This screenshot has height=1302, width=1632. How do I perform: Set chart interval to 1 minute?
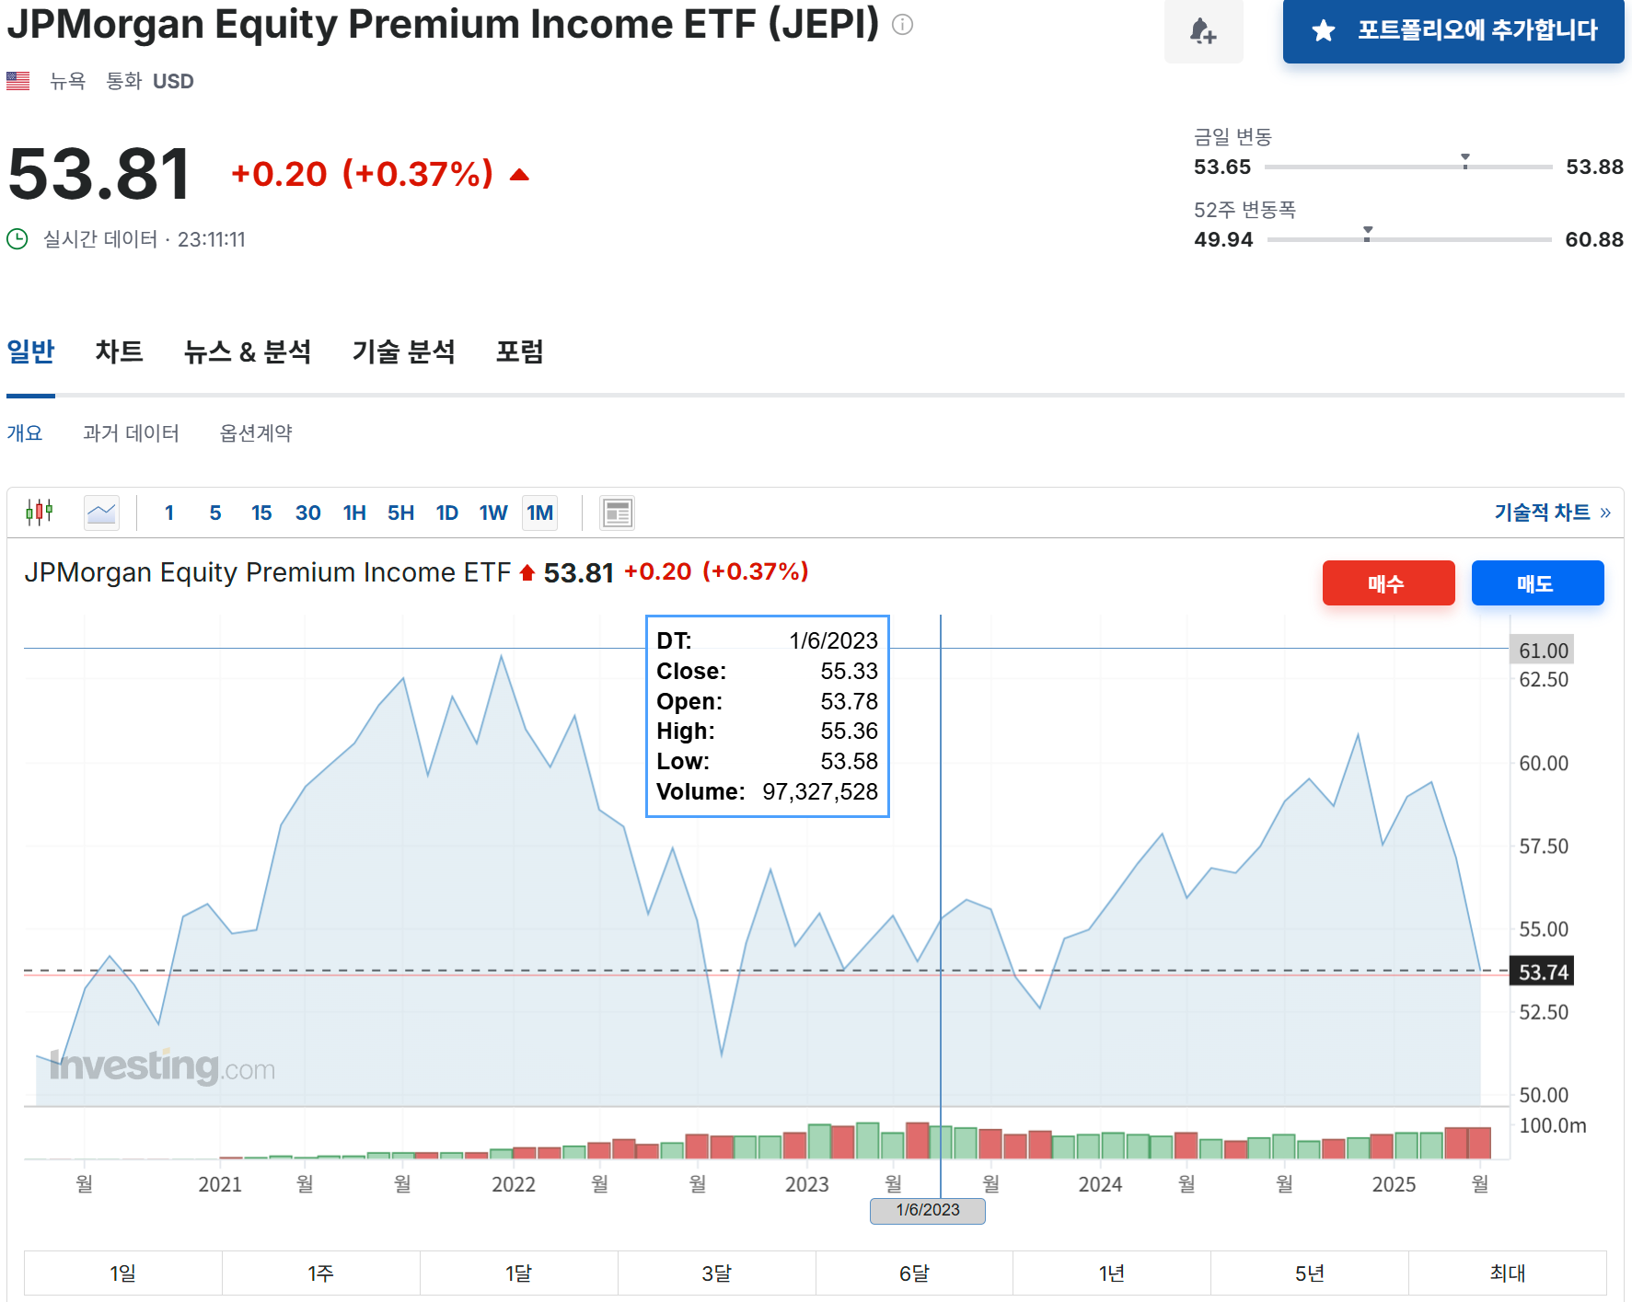169,513
